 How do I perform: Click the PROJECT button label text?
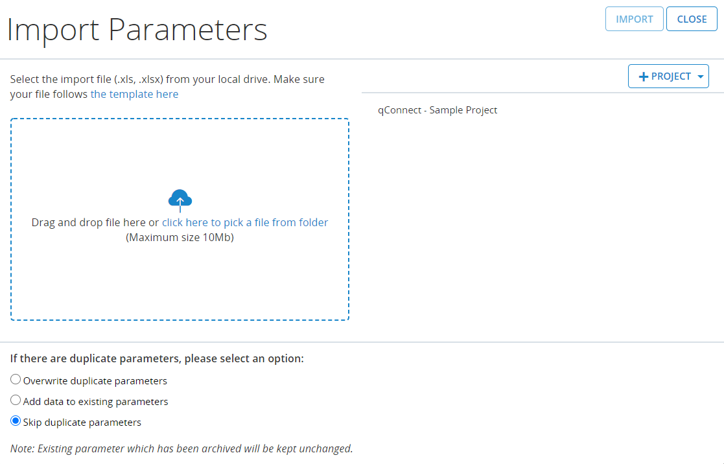pyautogui.click(x=671, y=76)
